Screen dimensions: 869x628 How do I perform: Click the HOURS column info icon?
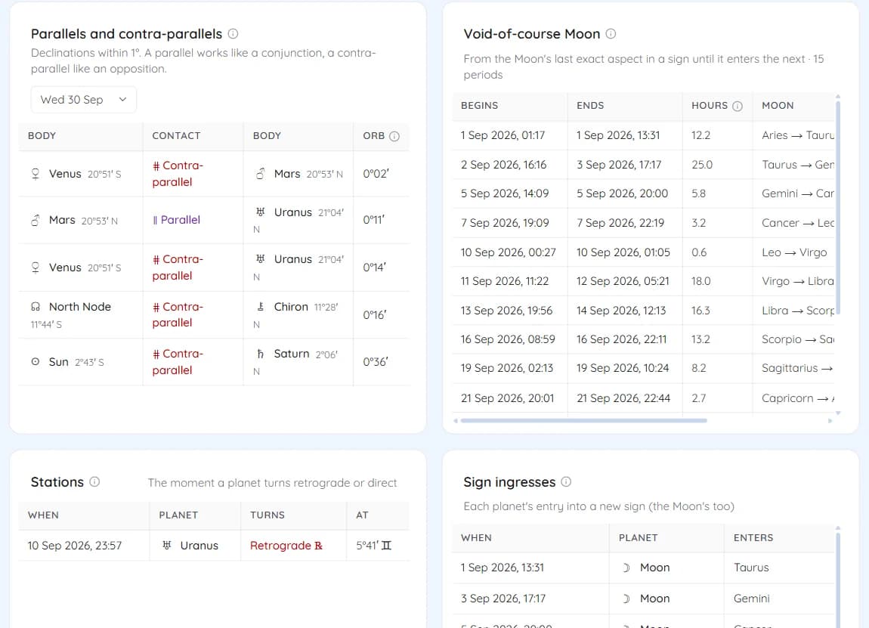click(x=737, y=106)
